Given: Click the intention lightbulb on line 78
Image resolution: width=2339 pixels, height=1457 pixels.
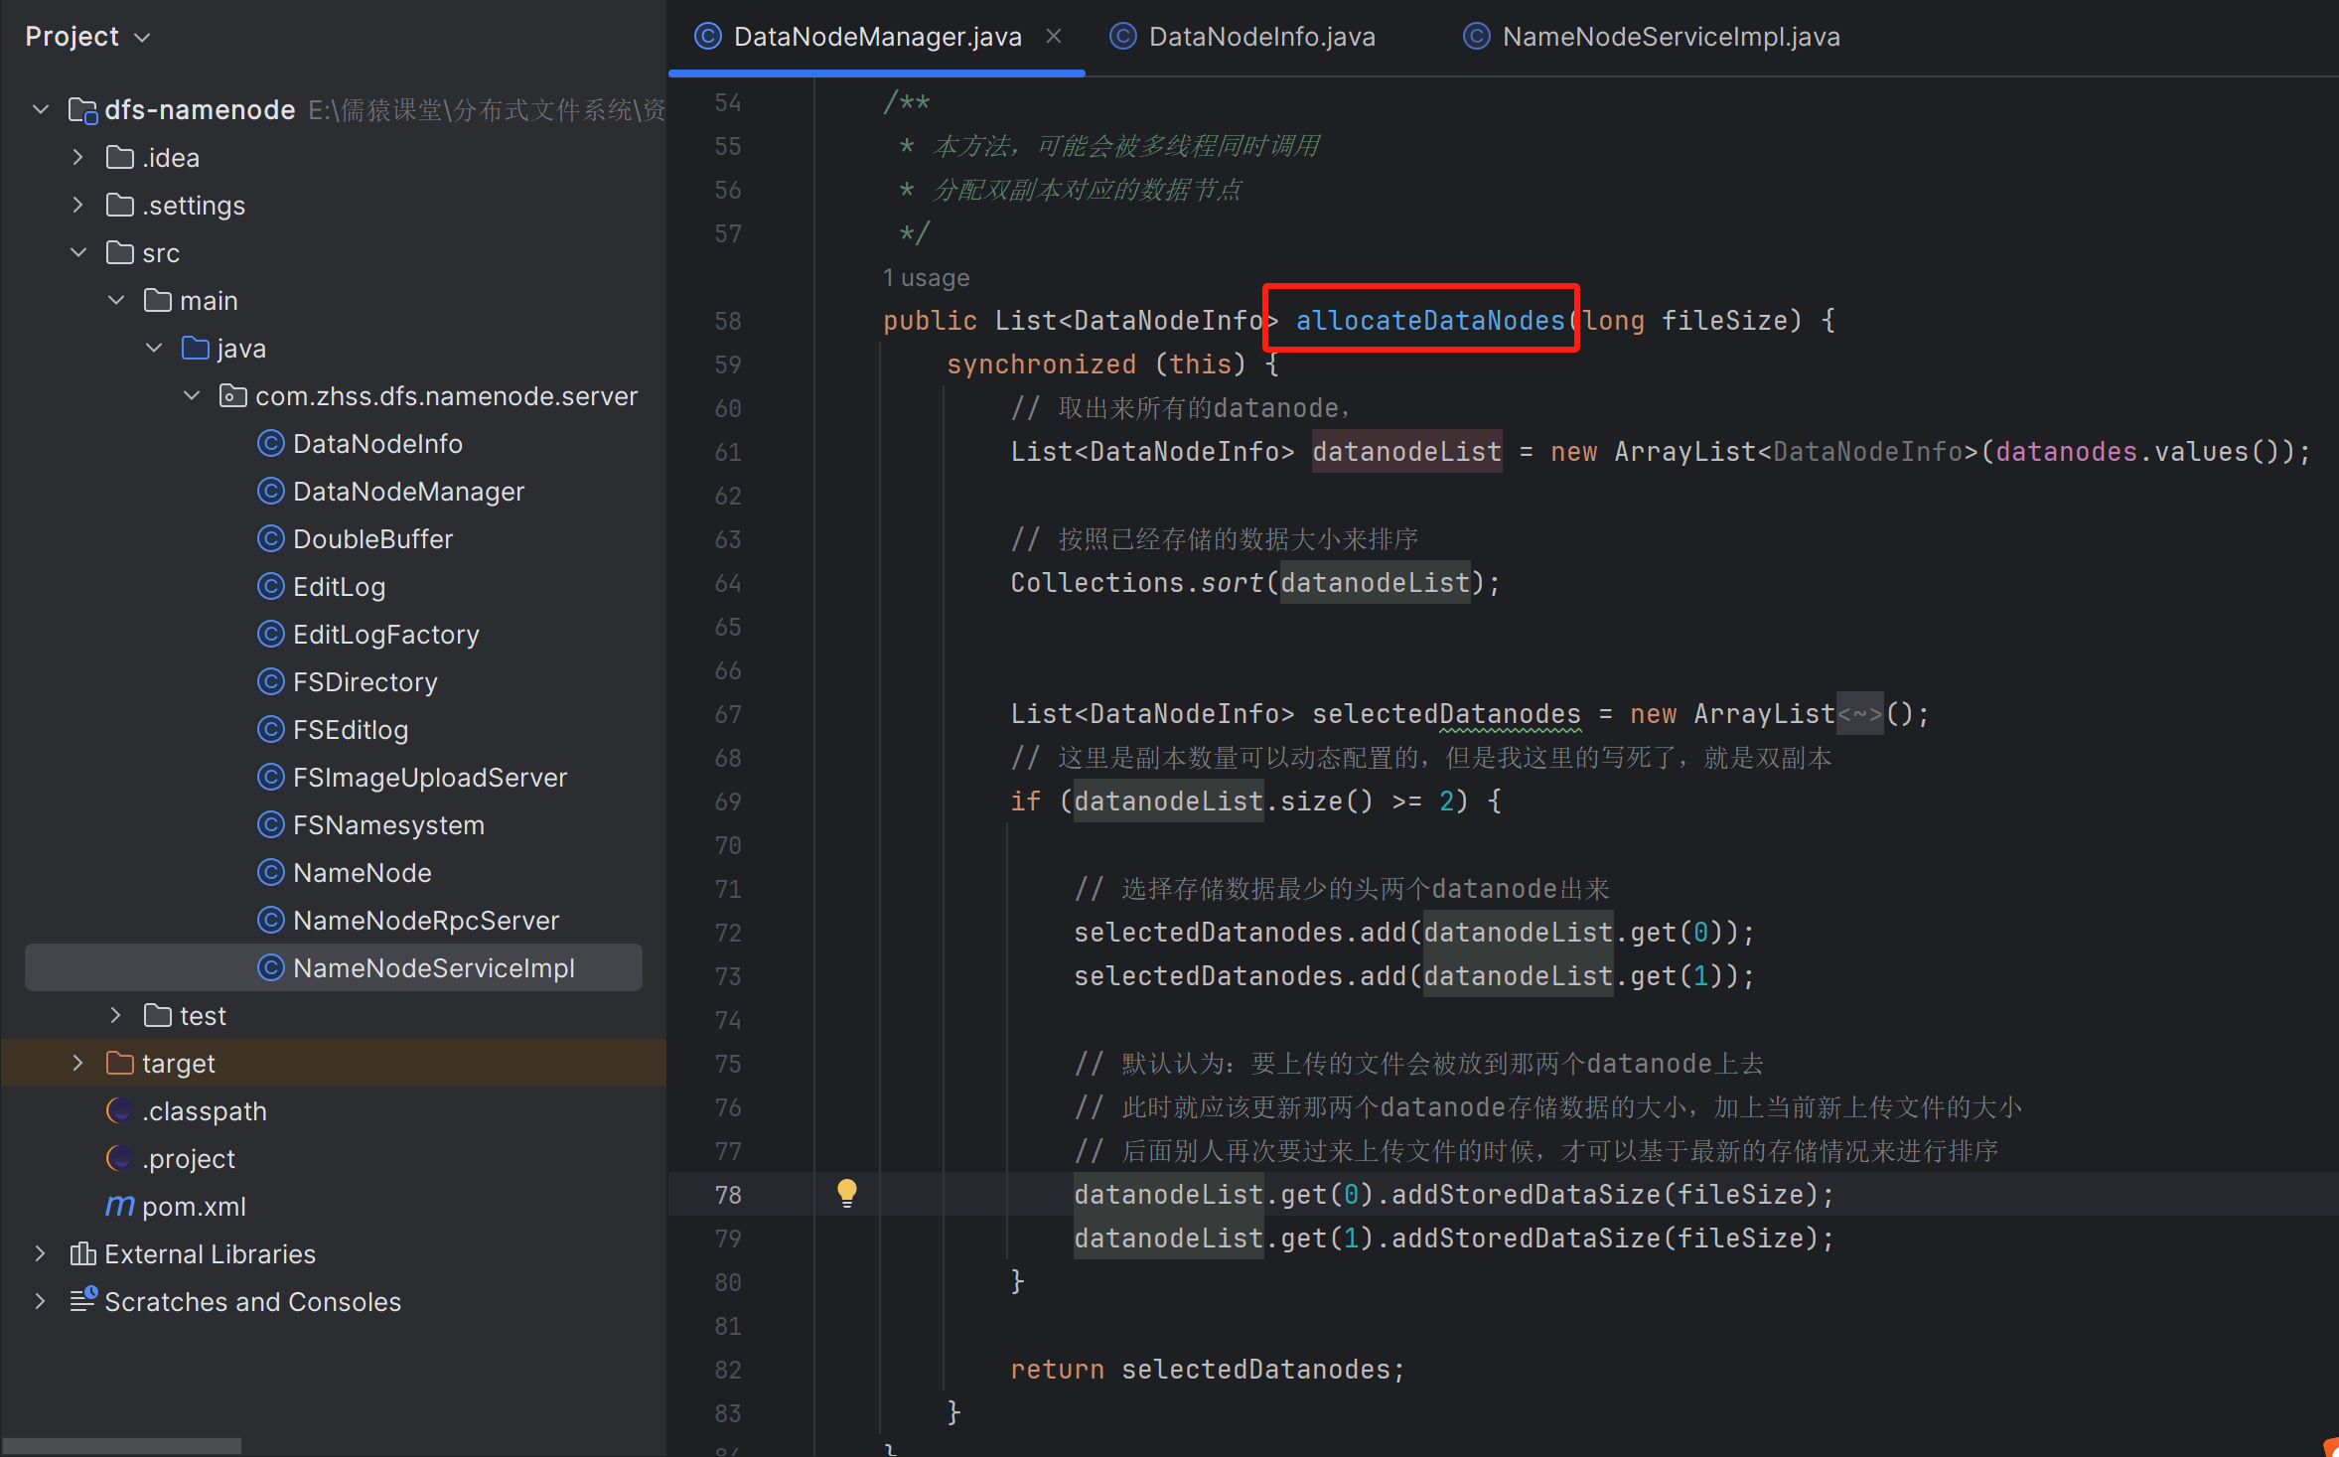Looking at the screenshot, I should (x=846, y=1193).
